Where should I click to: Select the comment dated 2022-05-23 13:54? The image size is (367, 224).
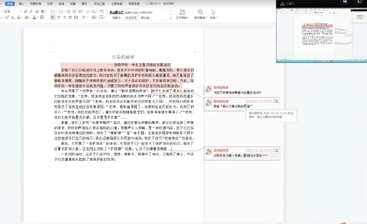(242, 103)
